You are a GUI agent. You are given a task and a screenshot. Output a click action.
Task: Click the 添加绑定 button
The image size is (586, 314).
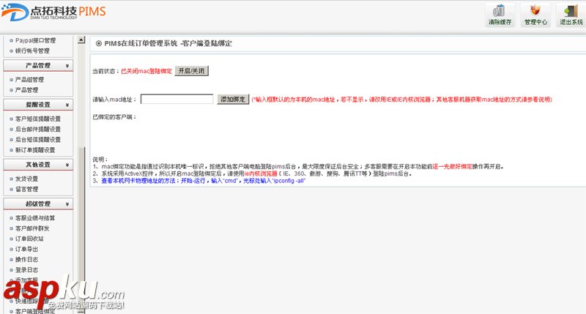pyautogui.click(x=233, y=100)
